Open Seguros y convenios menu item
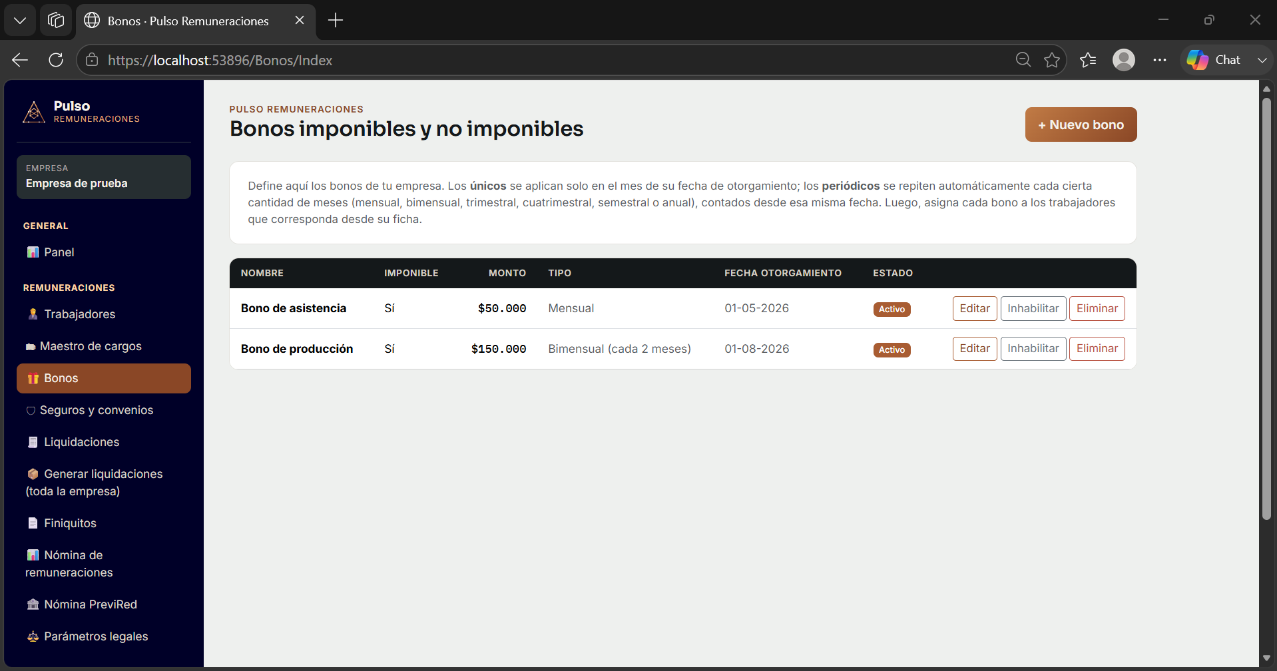1277x671 pixels. click(104, 410)
